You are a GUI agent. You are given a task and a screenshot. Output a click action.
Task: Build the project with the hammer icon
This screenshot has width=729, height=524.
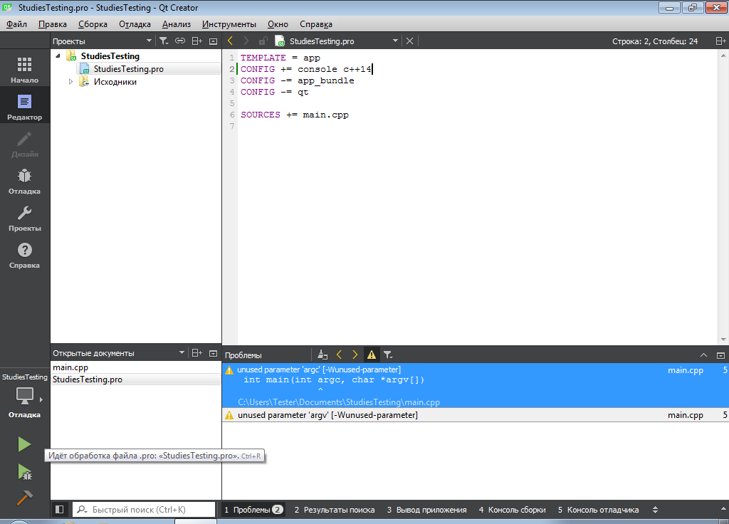(x=24, y=498)
